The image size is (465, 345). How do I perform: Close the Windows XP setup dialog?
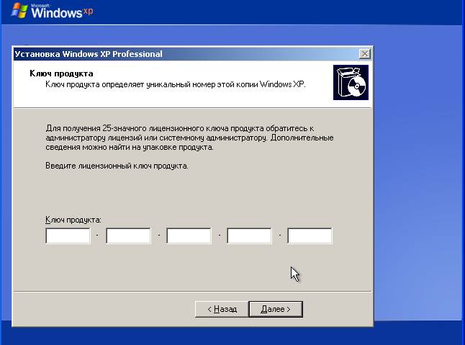tap(365, 54)
